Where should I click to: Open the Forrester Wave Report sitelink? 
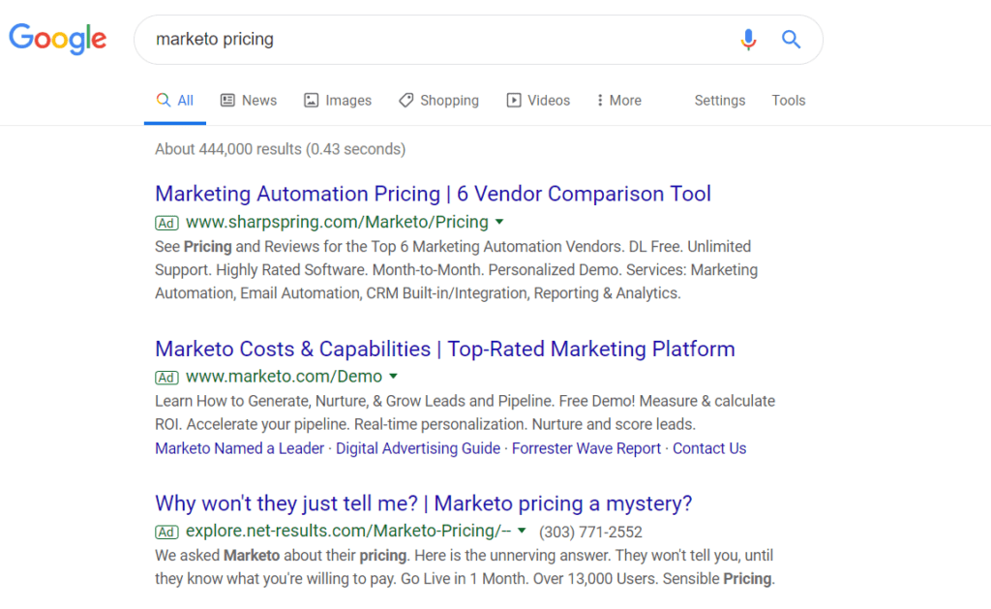click(586, 448)
